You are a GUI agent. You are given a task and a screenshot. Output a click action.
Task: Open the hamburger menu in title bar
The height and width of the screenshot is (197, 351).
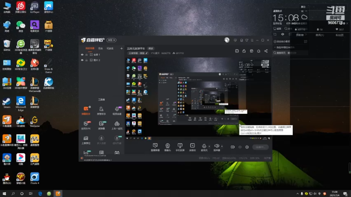252,40
